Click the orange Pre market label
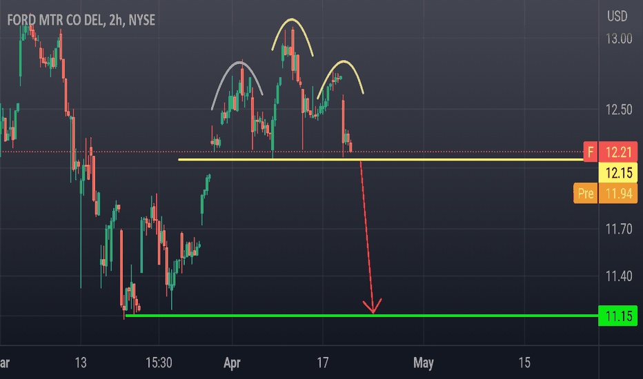 586,193
